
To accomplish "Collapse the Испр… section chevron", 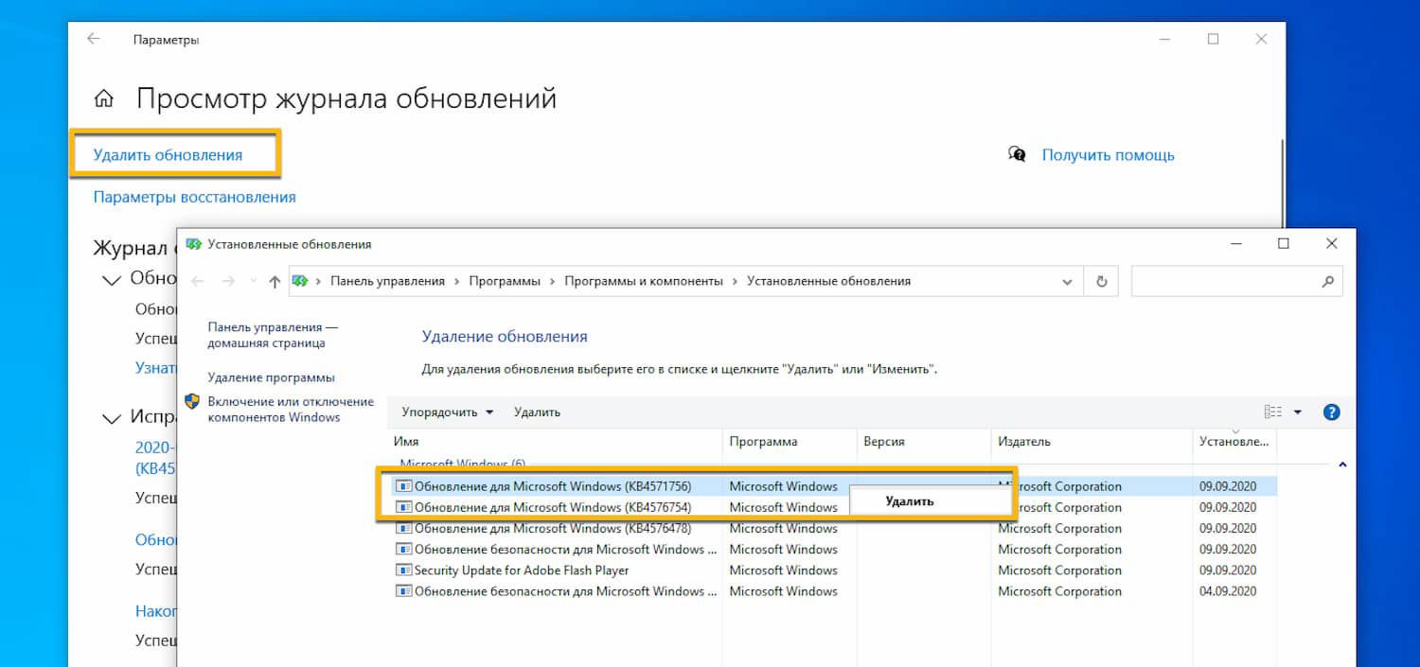I will pos(113,417).
